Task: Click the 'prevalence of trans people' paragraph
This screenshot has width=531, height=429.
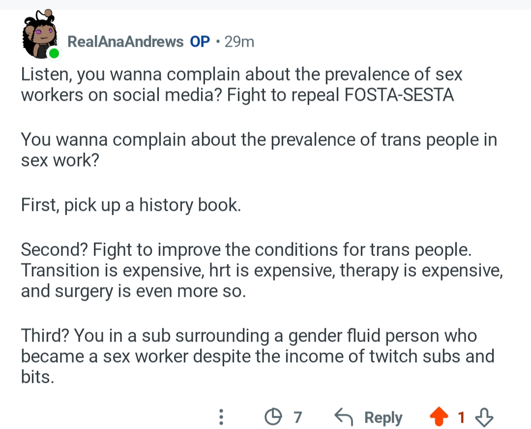Action: 258,149
